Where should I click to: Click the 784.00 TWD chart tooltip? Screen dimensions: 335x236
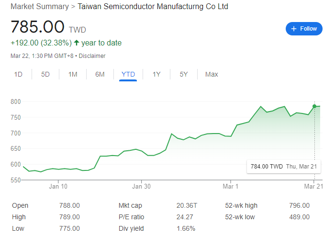[x=283, y=167]
